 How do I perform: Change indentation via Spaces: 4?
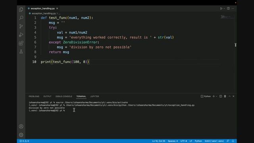173,141
